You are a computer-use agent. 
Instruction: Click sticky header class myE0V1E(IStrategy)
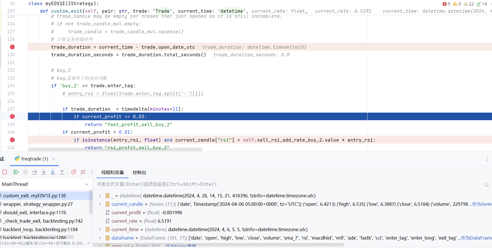pos(64,3)
